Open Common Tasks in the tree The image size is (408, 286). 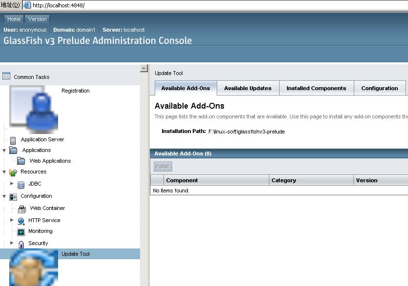[32, 77]
